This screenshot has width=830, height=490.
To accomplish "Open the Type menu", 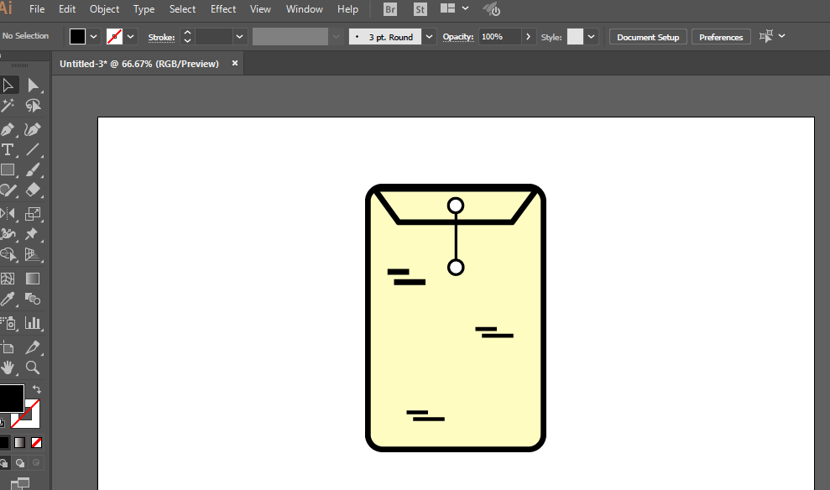I will 144,9.
